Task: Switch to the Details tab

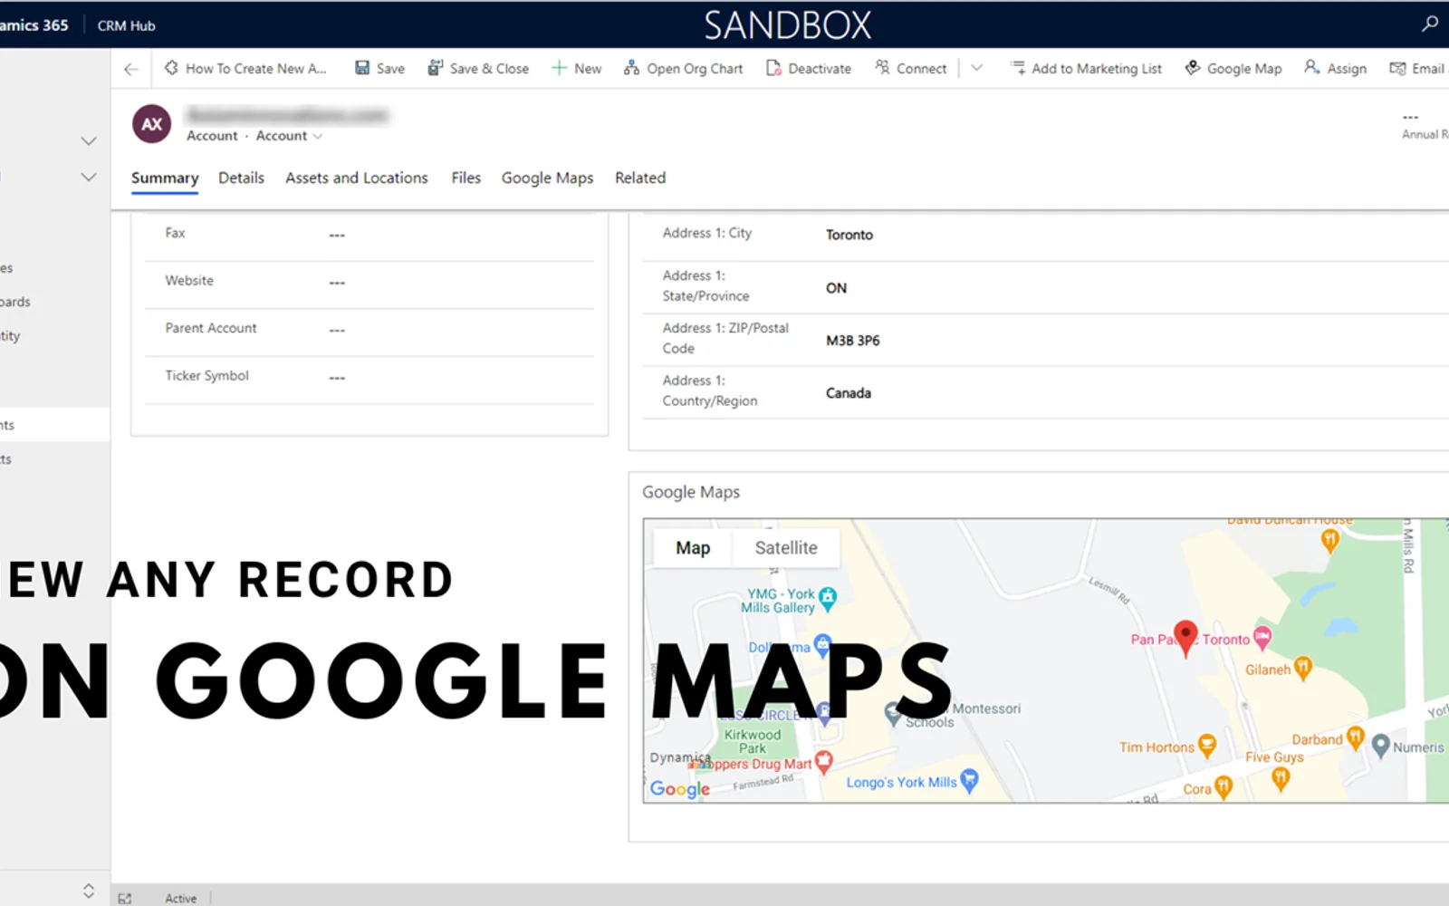Action: pos(241,178)
